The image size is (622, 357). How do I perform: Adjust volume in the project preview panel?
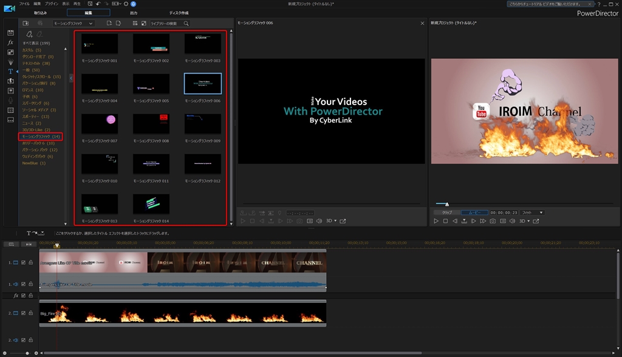click(x=512, y=221)
